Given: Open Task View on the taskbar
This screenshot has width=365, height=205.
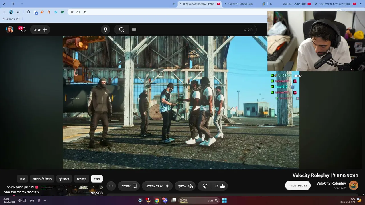Looking at the screenshot, I should click(x=173, y=200).
